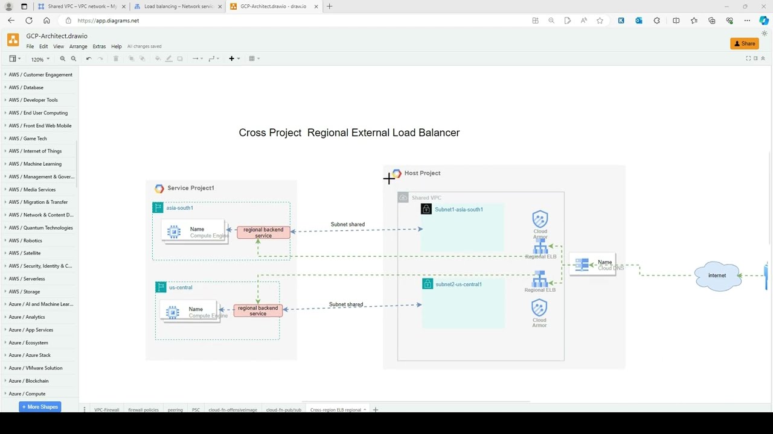Switch draw.io appearance with sun icon
Image resolution: width=773 pixels, height=434 pixels.
[x=765, y=34]
